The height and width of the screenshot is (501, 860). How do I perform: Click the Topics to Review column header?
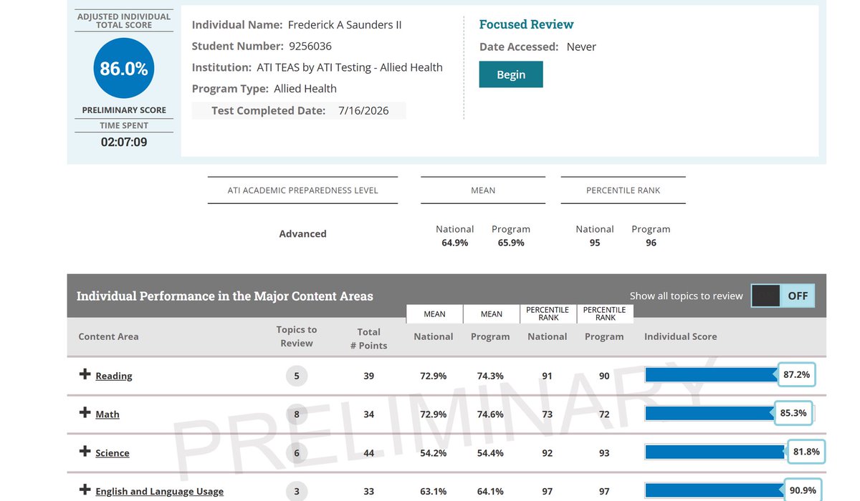point(297,336)
